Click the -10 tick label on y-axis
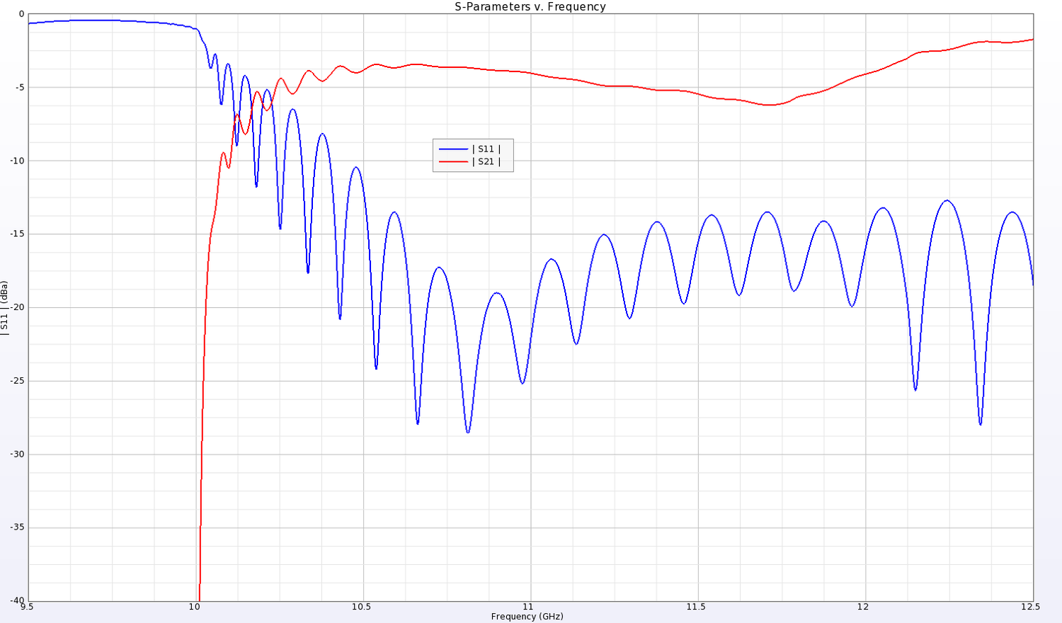The height and width of the screenshot is (623, 1062). point(16,161)
